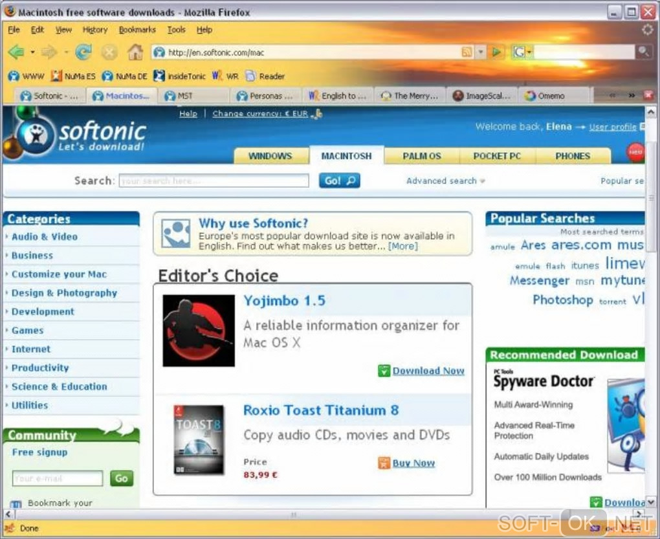Screen dimensions: 660x539
Task: Select the WINDOWS platform tab
Action: tap(270, 156)
